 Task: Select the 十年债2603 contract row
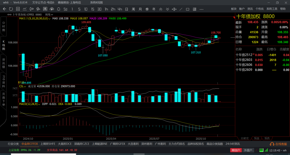click(x=244, y=60)
